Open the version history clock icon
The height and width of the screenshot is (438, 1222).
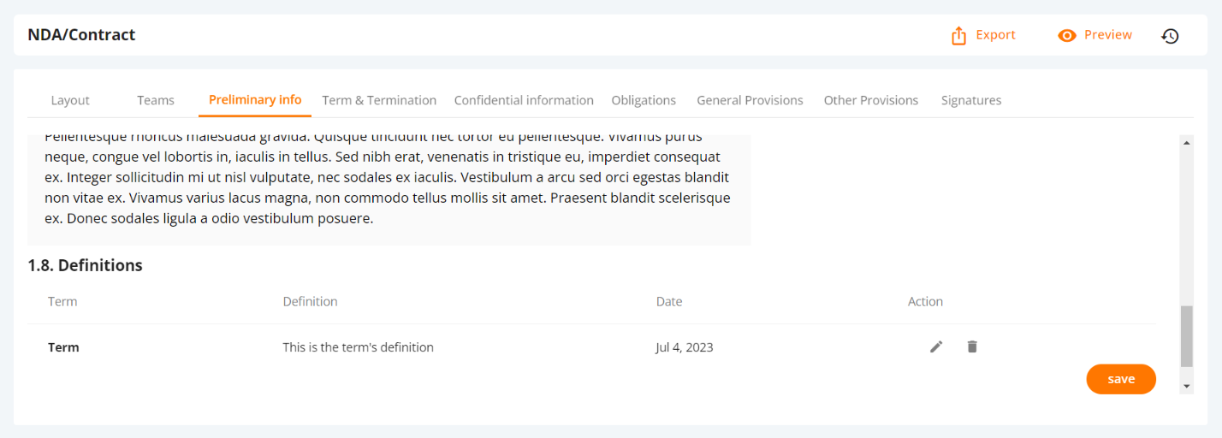[1170, 36]
